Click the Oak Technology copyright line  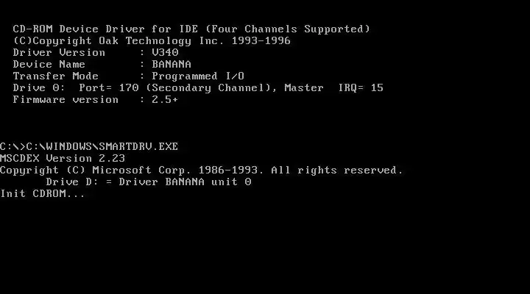tap(152, 41)
